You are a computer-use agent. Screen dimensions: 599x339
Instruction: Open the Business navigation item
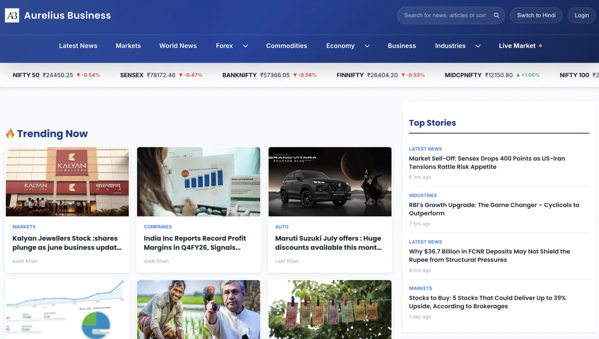point(402,46)
